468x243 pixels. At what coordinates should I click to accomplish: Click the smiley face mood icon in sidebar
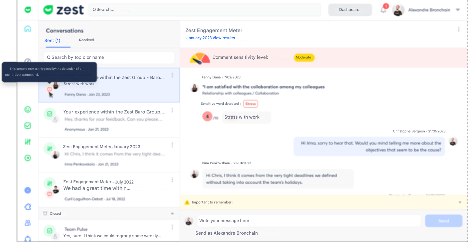pos(28,109)
